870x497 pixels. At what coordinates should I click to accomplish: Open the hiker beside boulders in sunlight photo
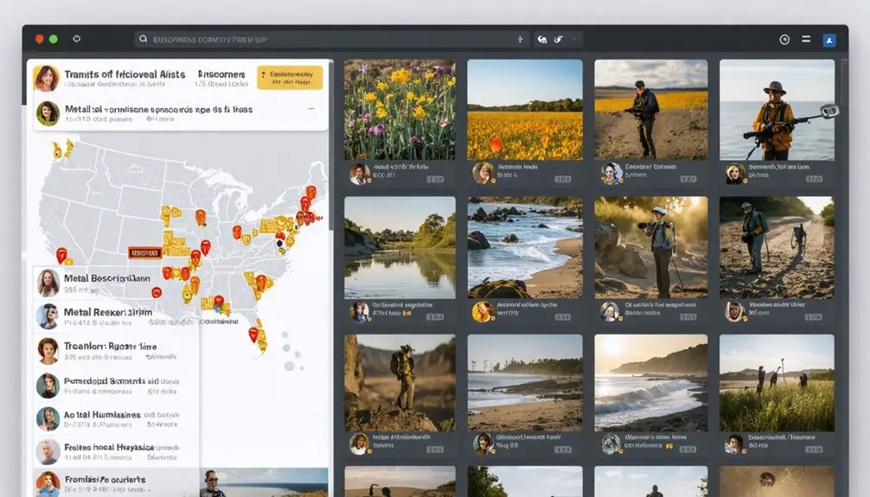tap(651, 247)
